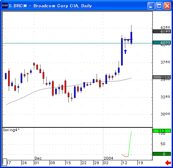Maximize the Broadcom chart window
The width and height of the screenshot is (173, 168).
click(x=159, y=6)
